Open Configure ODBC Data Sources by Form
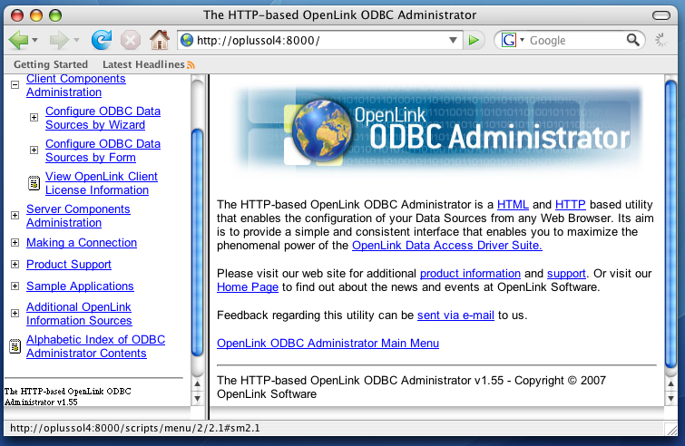 [x=103, y=150]
